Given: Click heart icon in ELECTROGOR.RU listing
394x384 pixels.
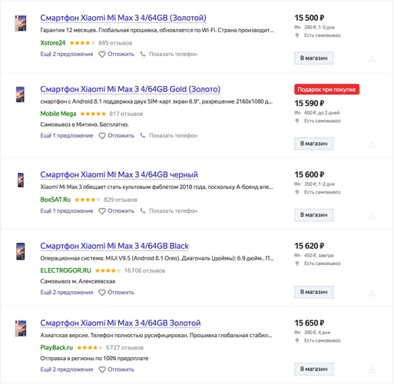Looking at the screenshot, I should click(102, 293).
